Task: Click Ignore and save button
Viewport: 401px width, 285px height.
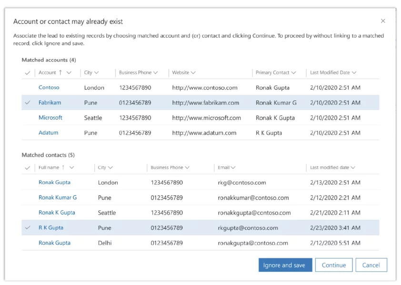Action: 285,265
